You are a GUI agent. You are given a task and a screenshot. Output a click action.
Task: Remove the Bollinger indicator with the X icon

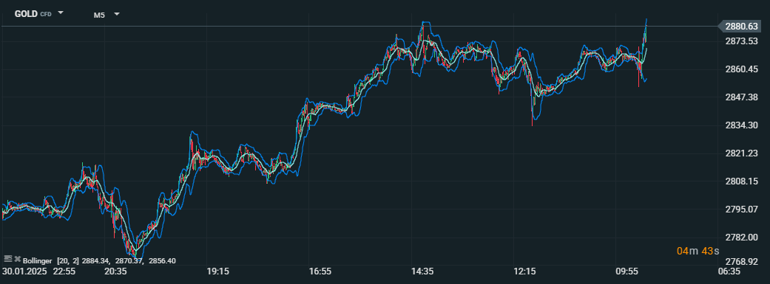17,258
